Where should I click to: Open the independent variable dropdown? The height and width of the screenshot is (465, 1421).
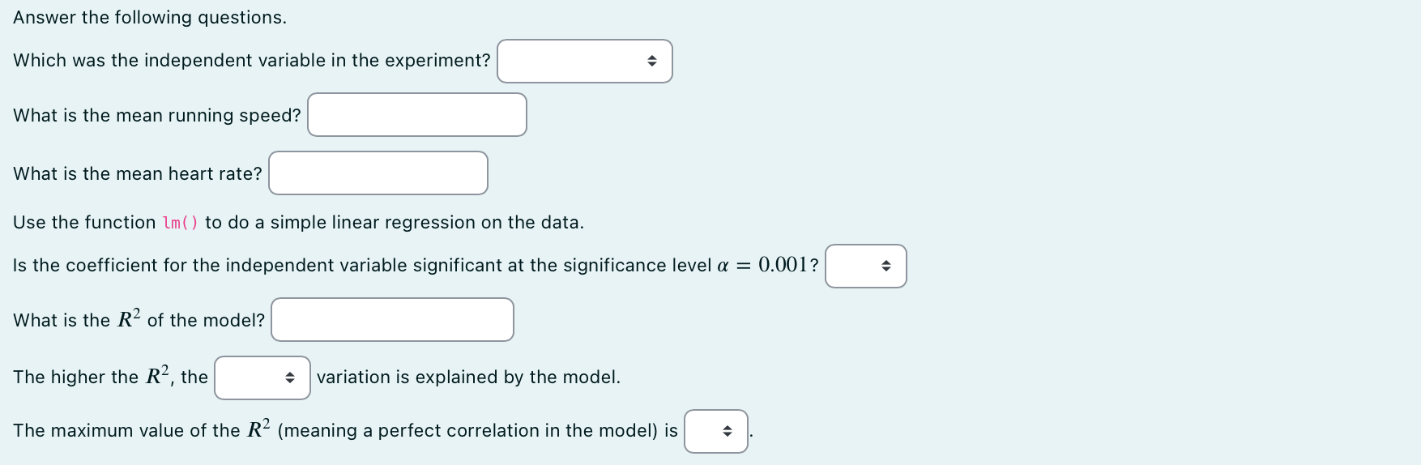click(584, 61)
